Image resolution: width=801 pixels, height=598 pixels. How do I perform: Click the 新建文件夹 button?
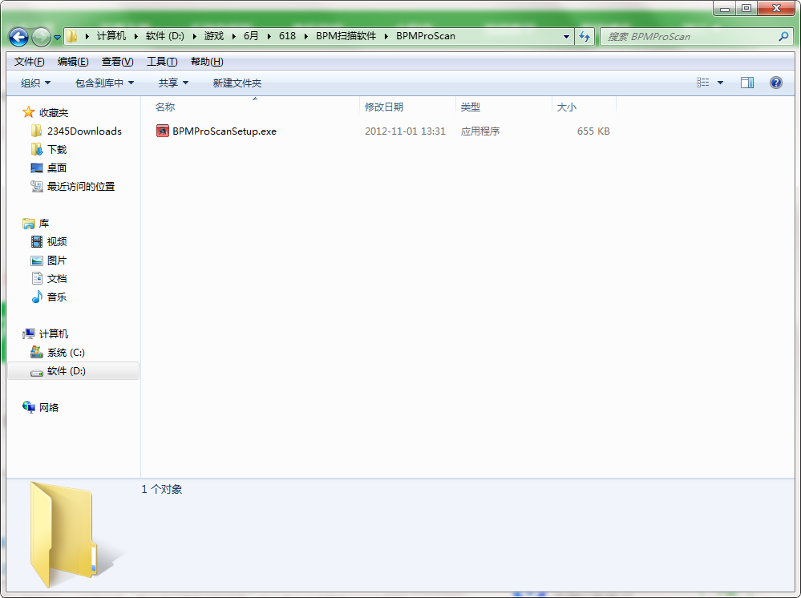(237, 83)
